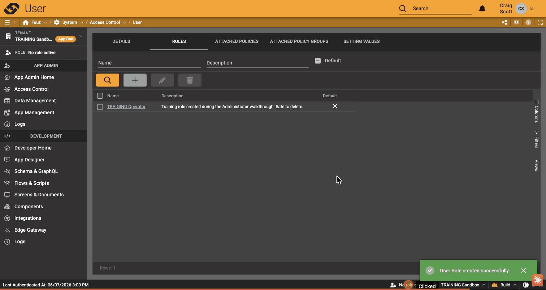The width and height of the screenshot is (546, 290).
Task: Open Flows & Scripts in sidebar
Action: click(32, 183)
